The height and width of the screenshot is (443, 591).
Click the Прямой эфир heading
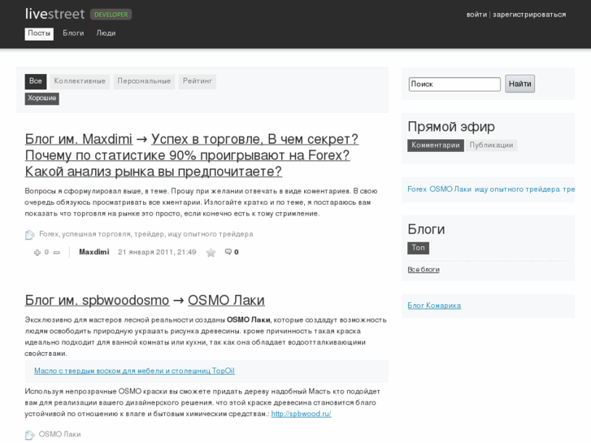451,127
